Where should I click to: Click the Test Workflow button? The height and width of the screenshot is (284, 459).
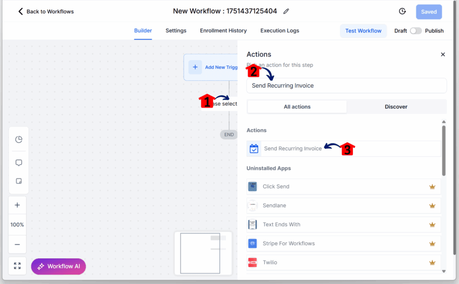tap(363, 31)
